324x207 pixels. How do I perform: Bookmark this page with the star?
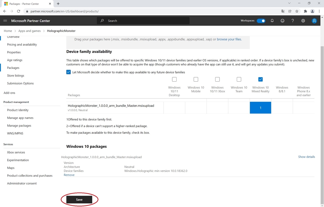[x=297, y=11]
